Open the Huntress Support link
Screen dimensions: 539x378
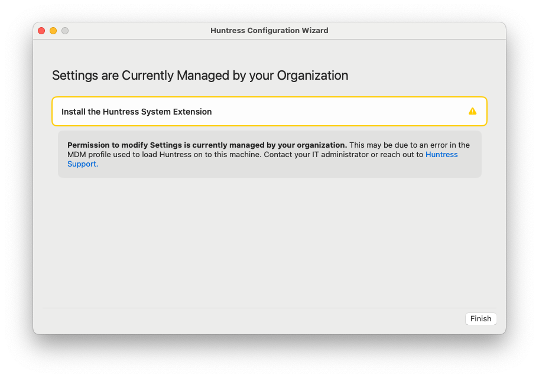[x=441, y=155]
